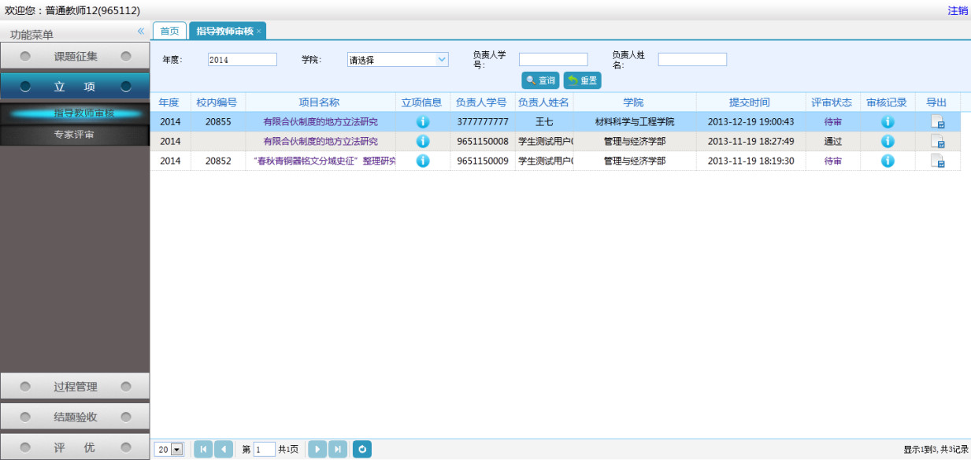Image resolution: width=971 pixels, height=460 pixels.
Task: Open project 有限合伙制度的地方立法研究 in the 王七 row
Action: click(321, 122)
